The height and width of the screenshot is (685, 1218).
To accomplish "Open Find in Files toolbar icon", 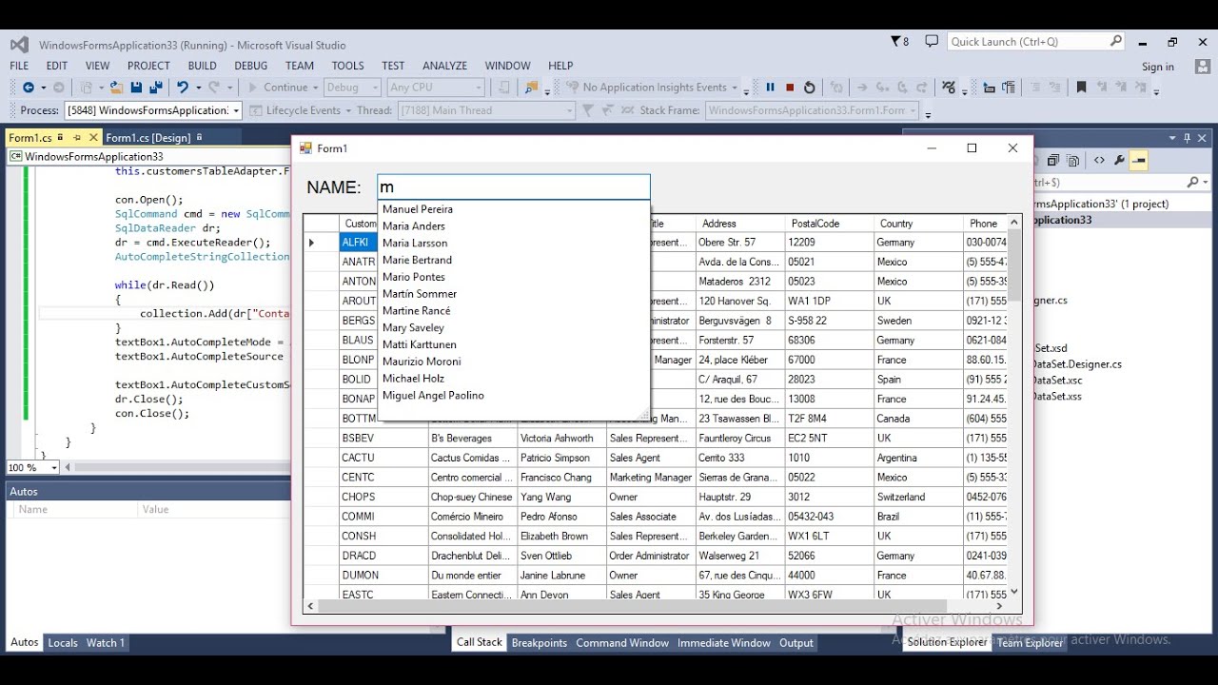I will pos(531,88).
